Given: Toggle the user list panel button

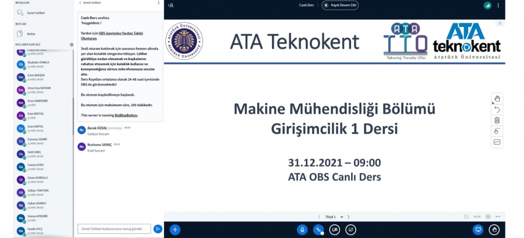Looking at the screenshot, I should point(171,5).
